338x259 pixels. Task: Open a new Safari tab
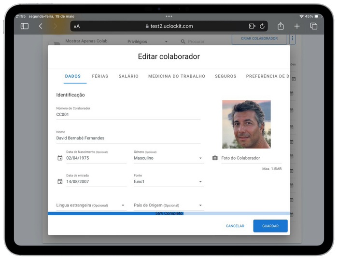tap(297, 26)
